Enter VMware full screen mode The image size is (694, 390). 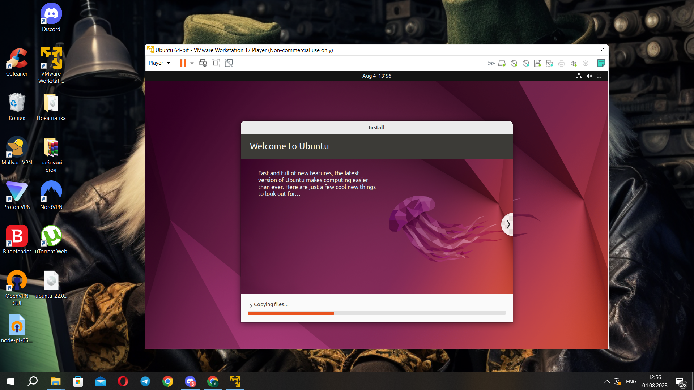click(216, 63)
